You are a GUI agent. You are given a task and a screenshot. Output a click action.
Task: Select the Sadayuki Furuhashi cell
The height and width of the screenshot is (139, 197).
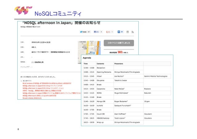click(128, 106)
